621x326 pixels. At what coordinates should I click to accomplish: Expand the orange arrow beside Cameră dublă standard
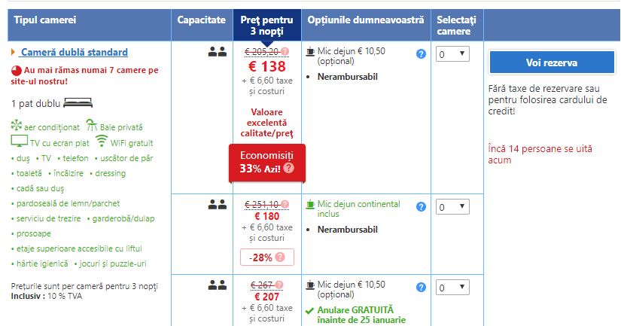pos(14,52)
